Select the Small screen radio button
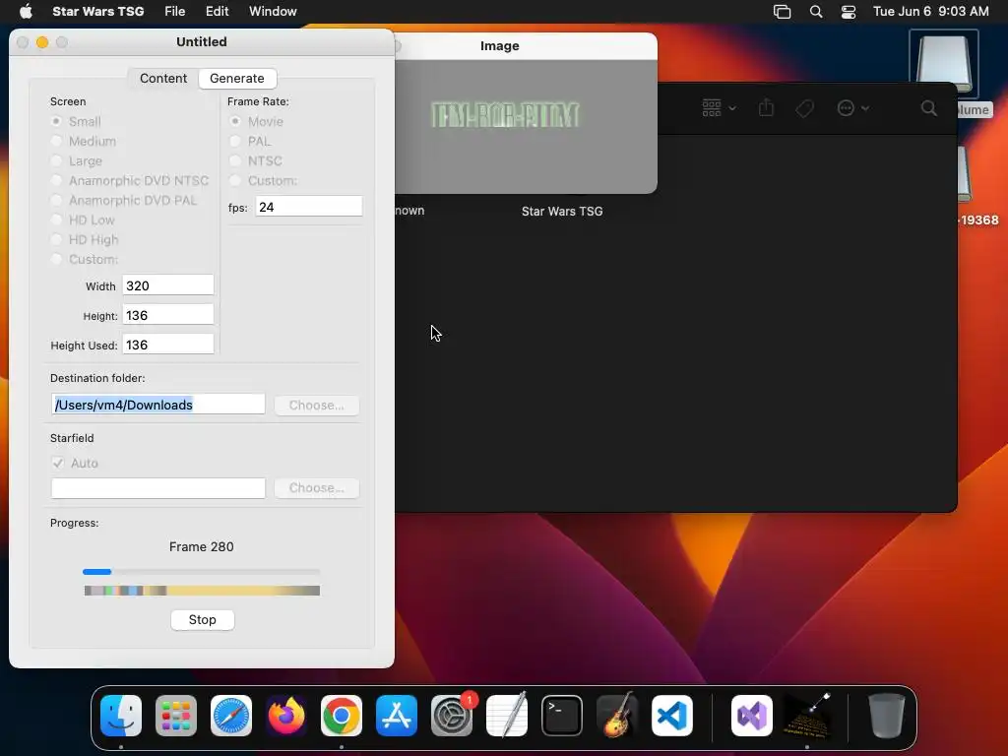The height and width of the screenshot is (756, 1008). point(56,121)
